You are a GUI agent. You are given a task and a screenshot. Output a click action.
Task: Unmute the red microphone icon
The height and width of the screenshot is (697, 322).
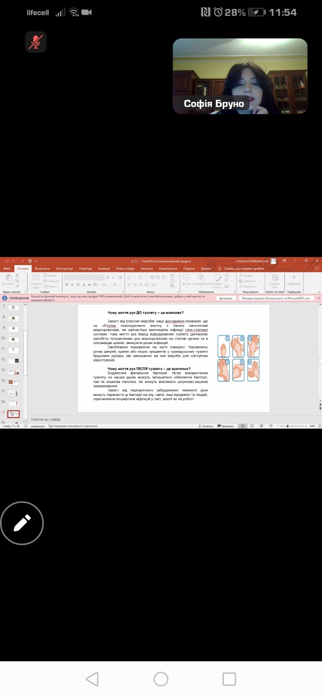click(36, 42)
